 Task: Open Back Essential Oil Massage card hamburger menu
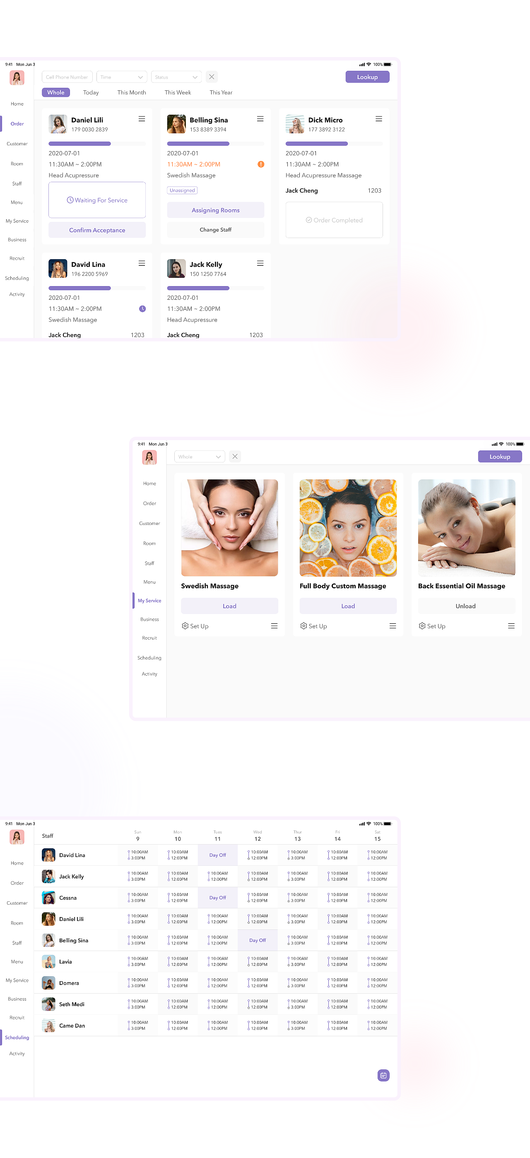tap(511, 626)
